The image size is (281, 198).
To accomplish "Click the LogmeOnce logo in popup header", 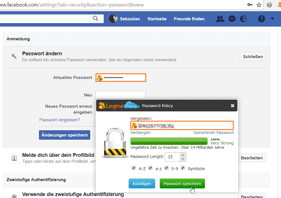I will pyautogui.click(x=119, y=105).
